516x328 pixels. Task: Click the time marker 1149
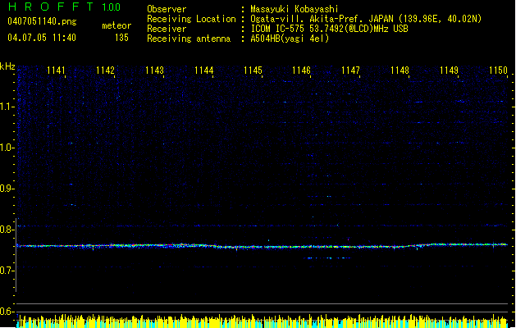[449, 71]
